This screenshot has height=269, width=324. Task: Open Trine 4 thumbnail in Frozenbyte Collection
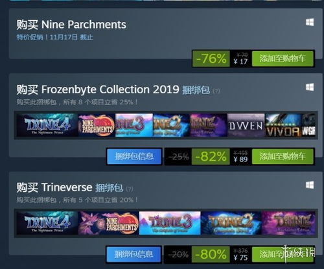click(x=47, y=125)
